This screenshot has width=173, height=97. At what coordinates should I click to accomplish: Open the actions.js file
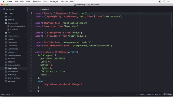[12, 58]
